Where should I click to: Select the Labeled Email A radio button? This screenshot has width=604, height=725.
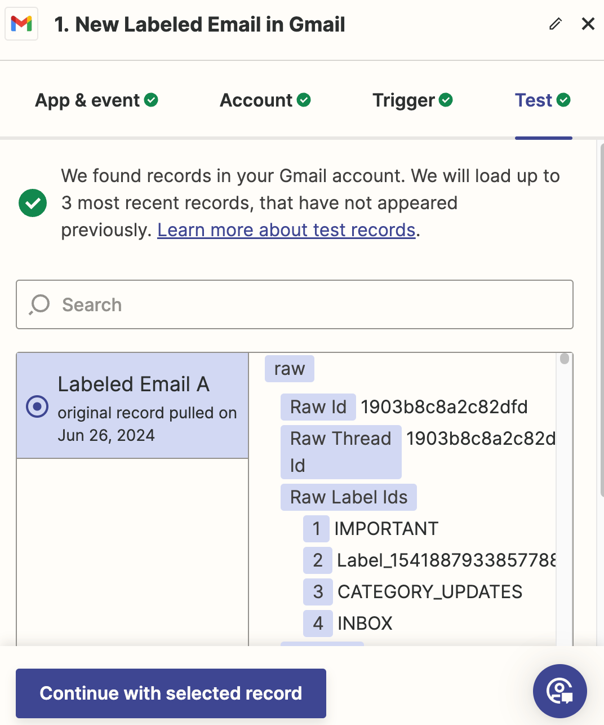point(37,406)
